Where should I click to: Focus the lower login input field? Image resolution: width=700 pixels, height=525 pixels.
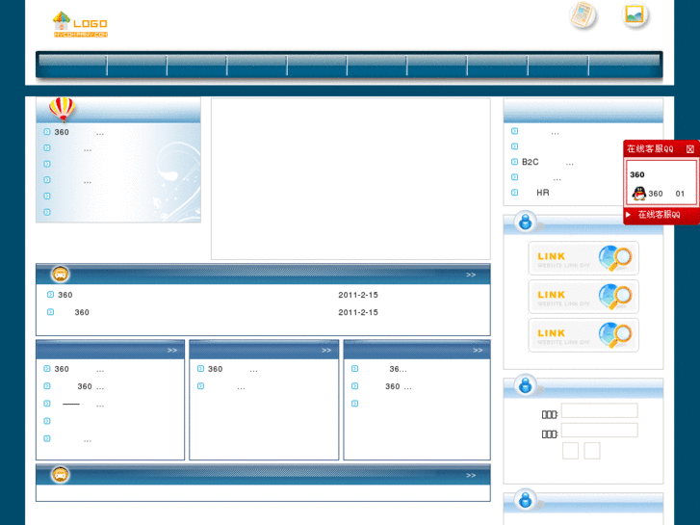click(600, 431)
